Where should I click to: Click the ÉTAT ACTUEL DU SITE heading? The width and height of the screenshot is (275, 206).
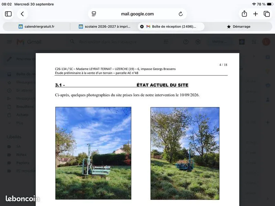(162, 85)
